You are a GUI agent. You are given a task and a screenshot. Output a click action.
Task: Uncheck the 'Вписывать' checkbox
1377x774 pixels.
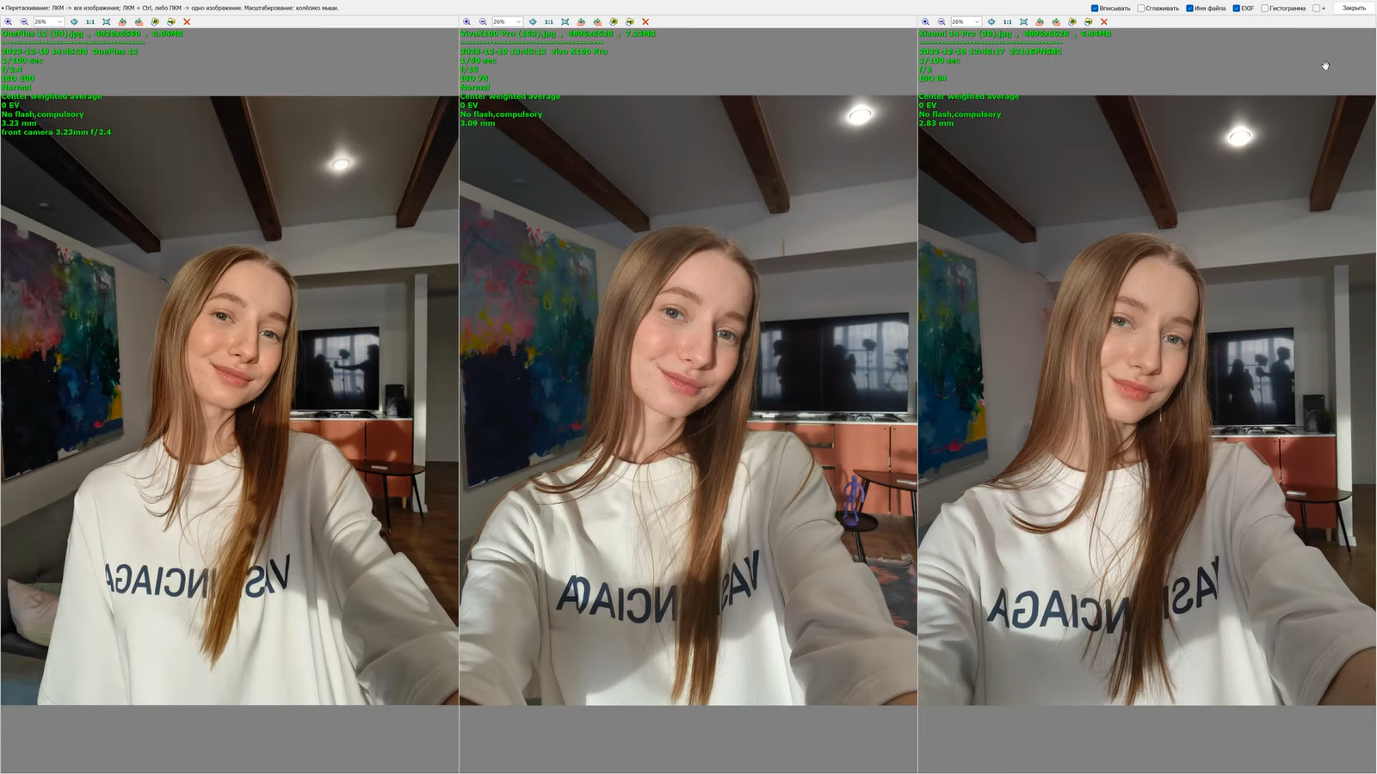click(x=1095, y=9)
